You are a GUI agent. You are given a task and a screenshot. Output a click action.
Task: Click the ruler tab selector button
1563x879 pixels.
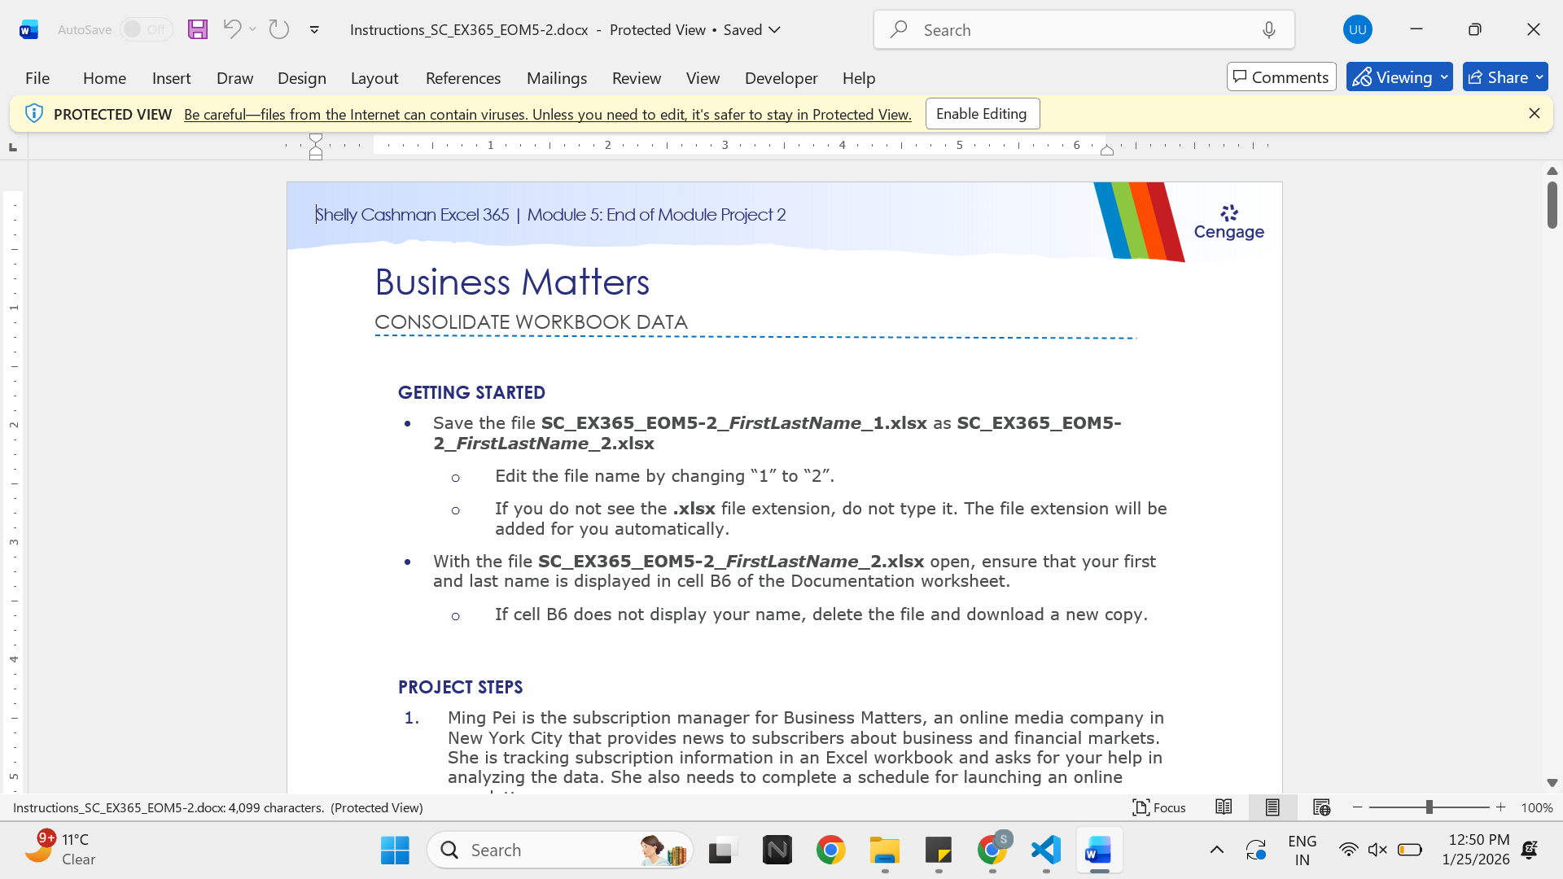click(13, 147)
